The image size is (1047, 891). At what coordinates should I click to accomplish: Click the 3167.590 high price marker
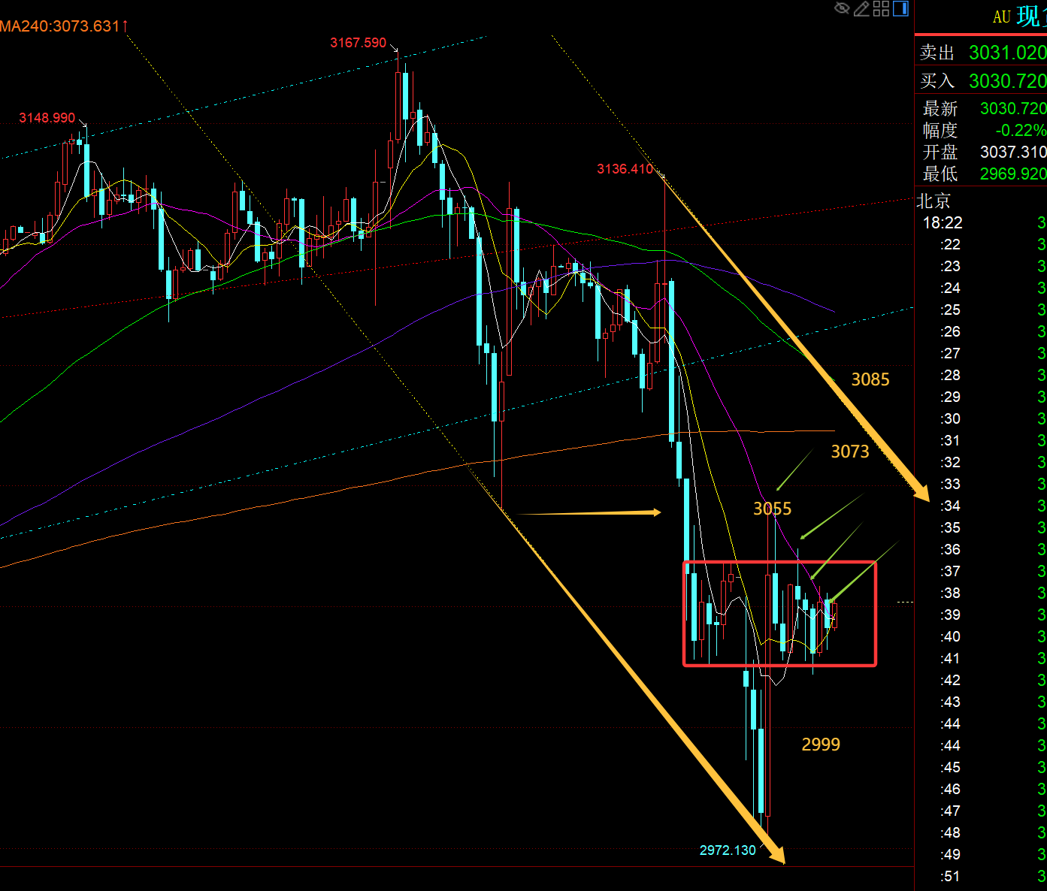click(358, 43)
